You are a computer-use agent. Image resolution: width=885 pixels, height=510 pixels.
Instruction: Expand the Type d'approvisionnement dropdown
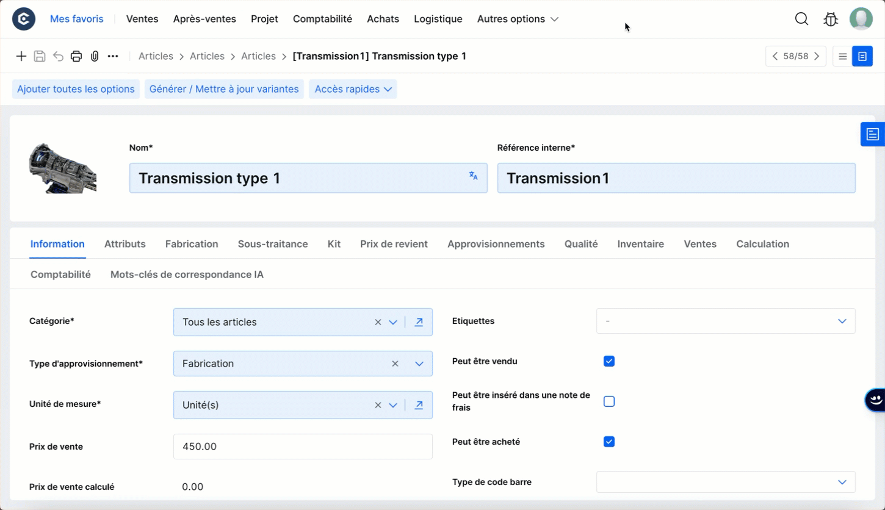click(419, 364)
